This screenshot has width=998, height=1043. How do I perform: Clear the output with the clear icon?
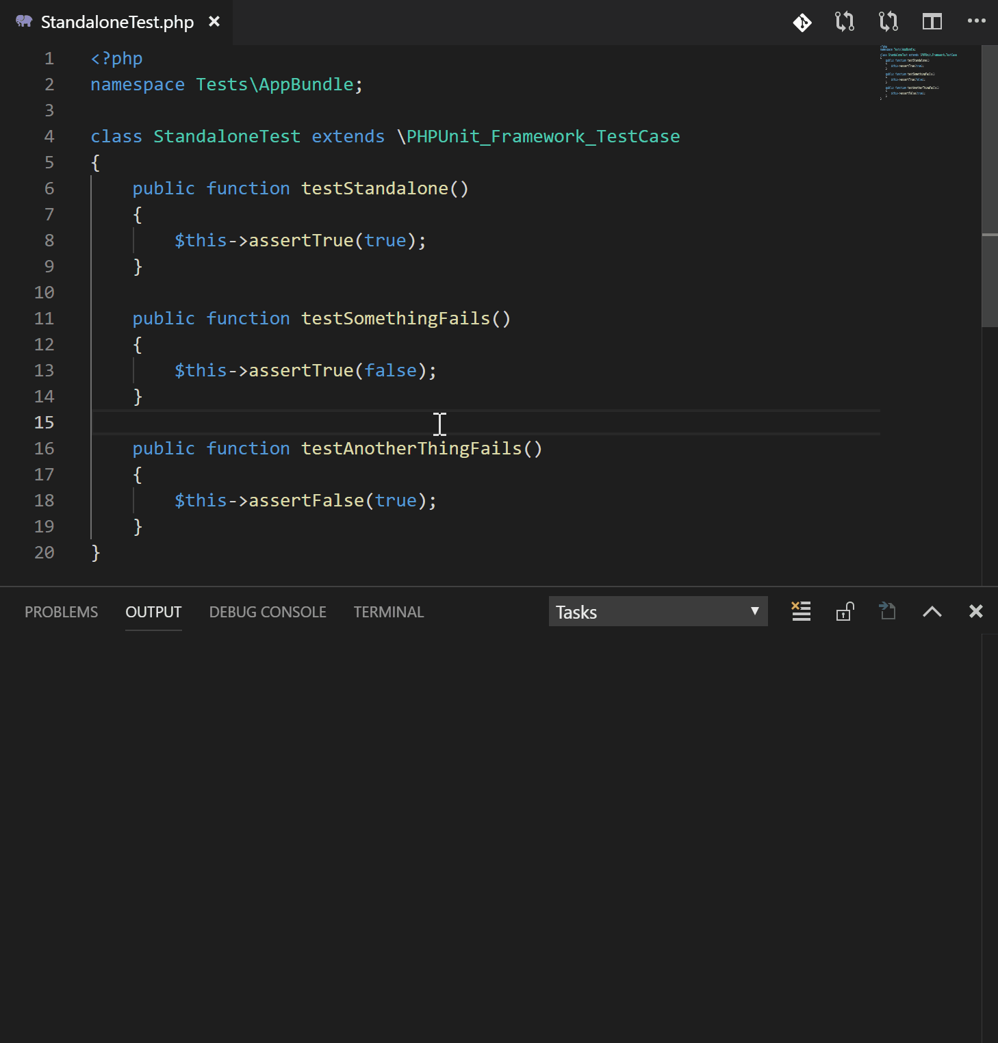801,611
